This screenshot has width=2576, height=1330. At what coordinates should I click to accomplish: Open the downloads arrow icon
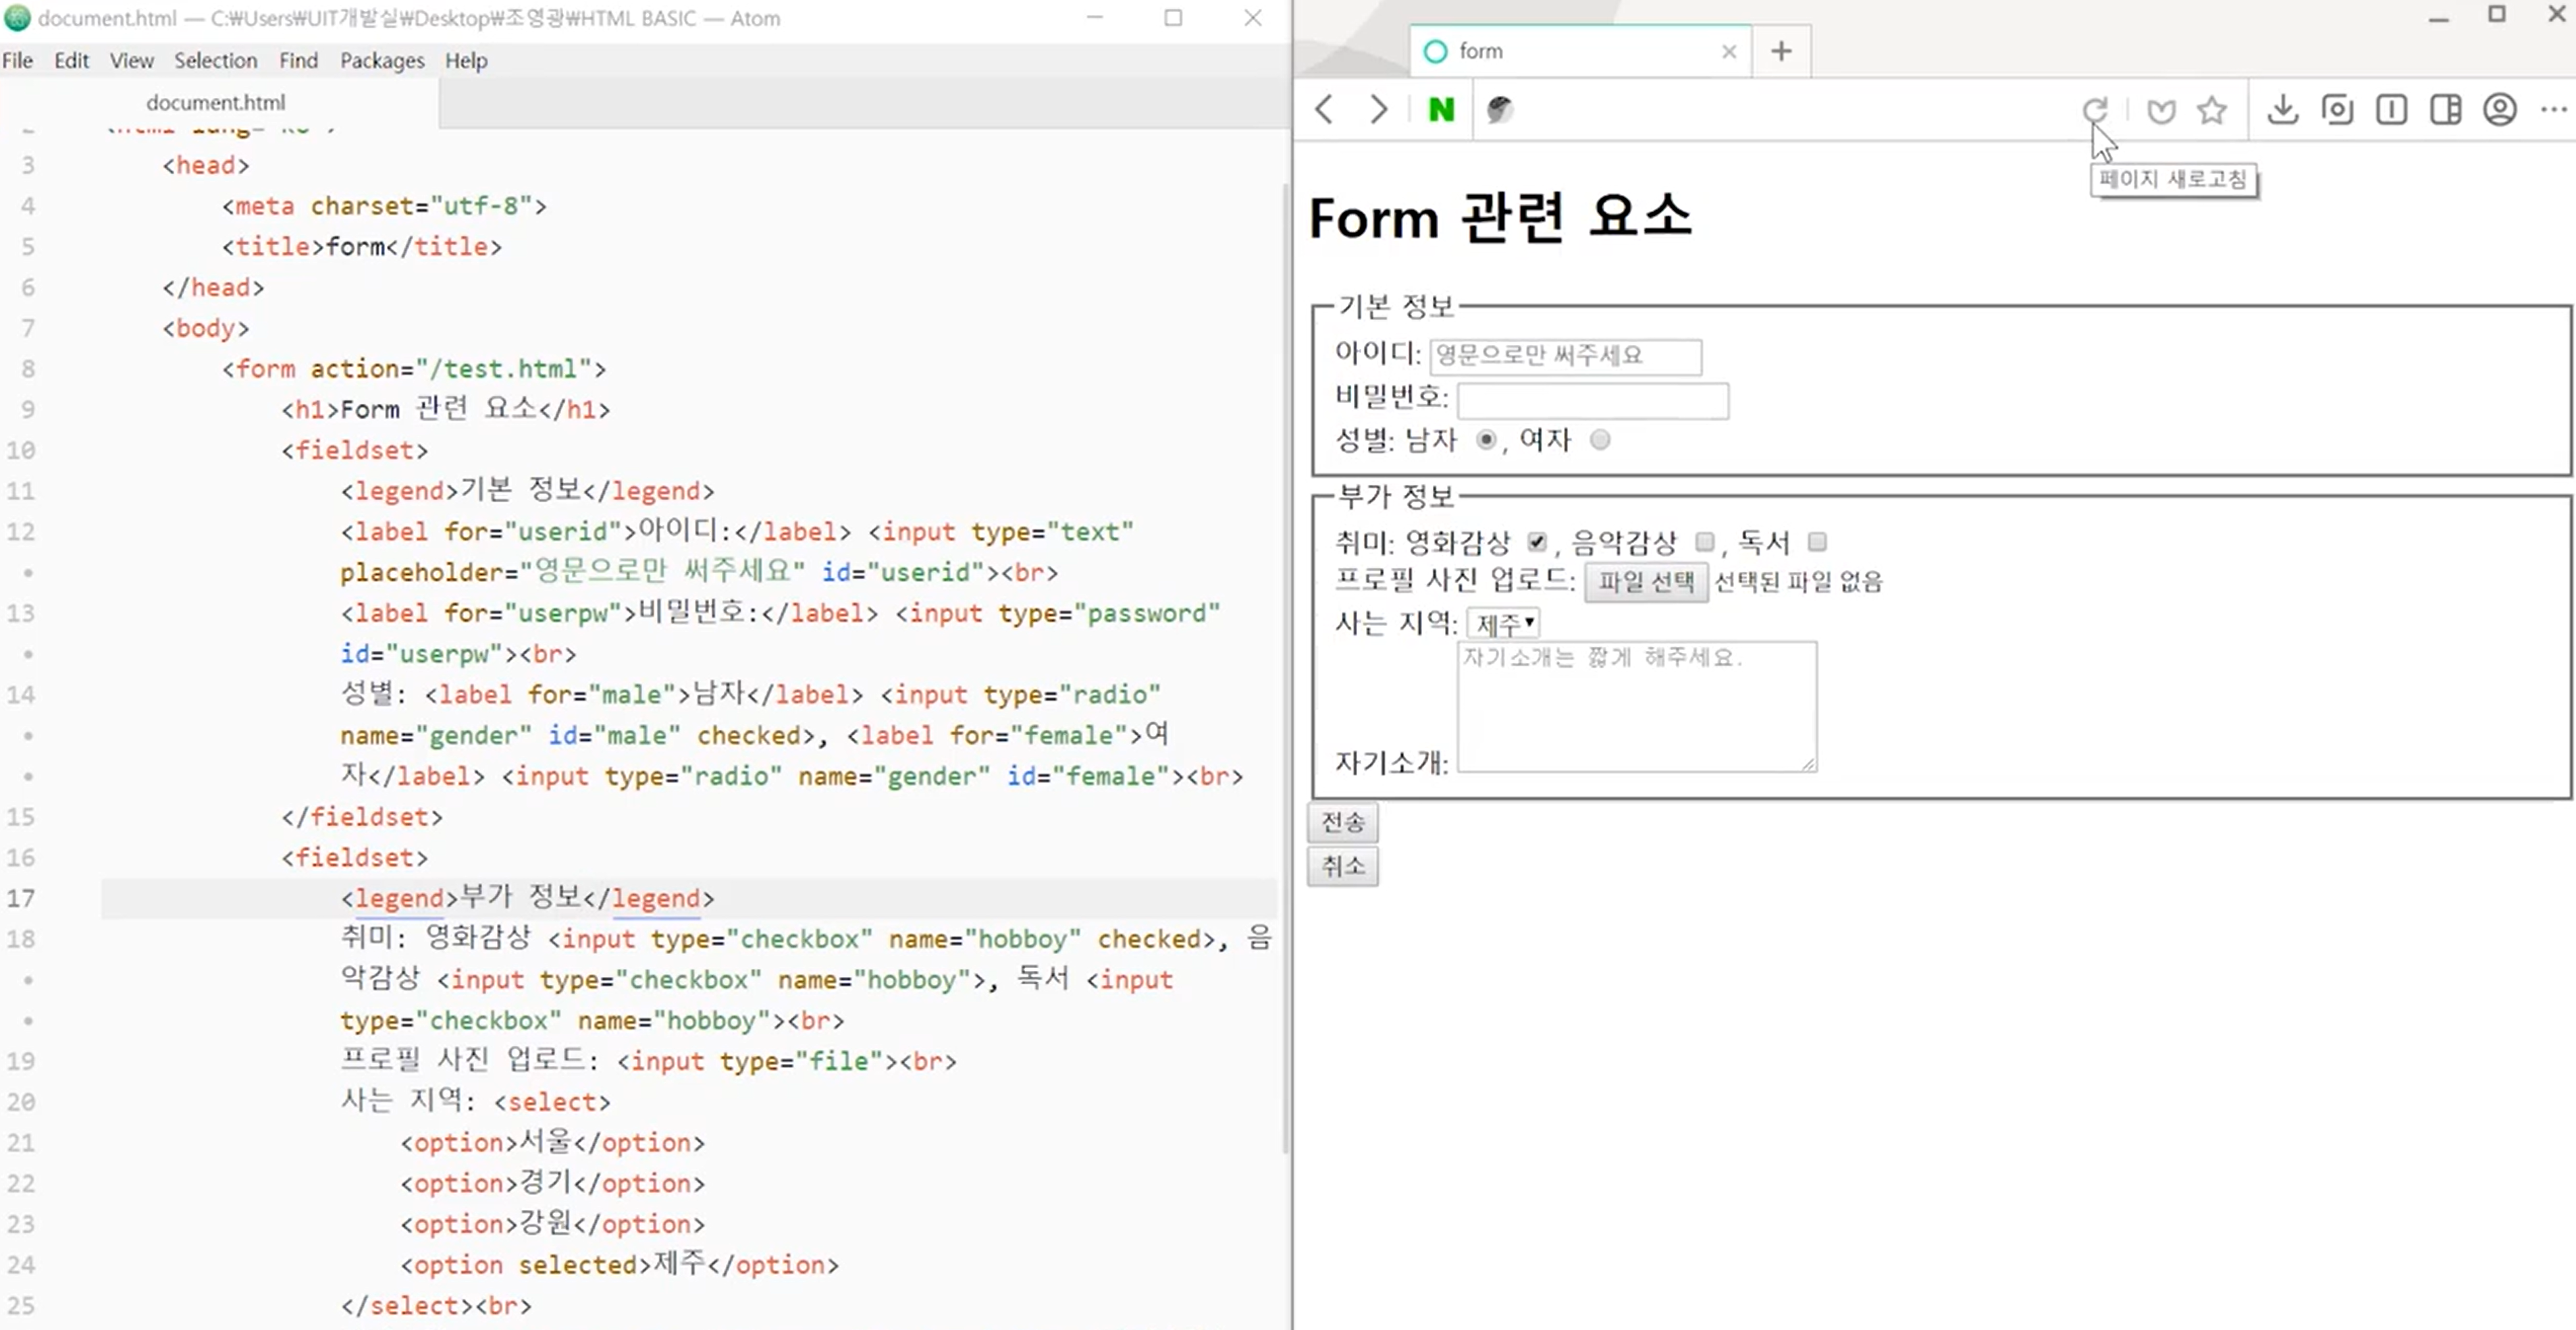2283,109
